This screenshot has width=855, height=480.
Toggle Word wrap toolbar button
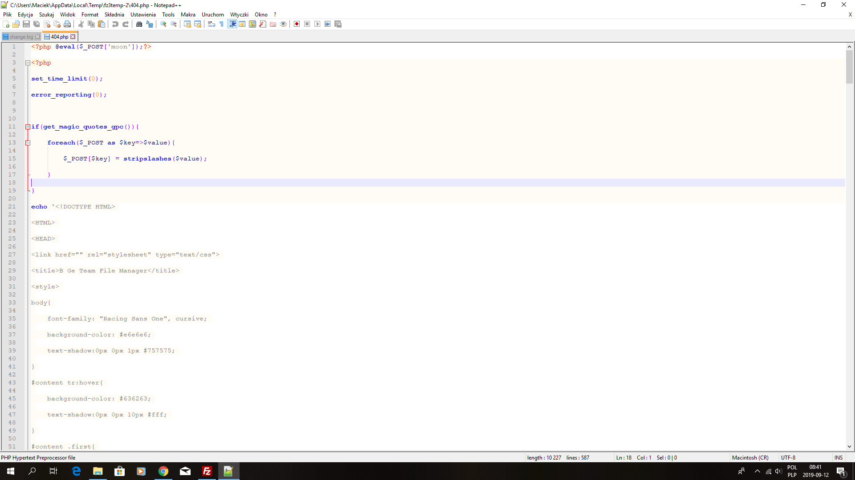[x=212, y=24]
